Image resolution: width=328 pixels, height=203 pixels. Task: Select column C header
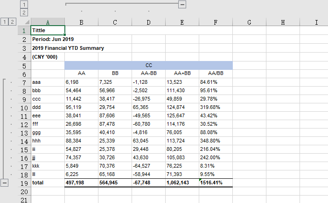click(x=115, y=22)
